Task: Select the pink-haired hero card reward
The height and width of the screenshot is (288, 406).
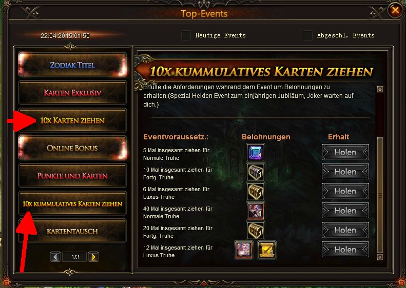Action: 244,250
